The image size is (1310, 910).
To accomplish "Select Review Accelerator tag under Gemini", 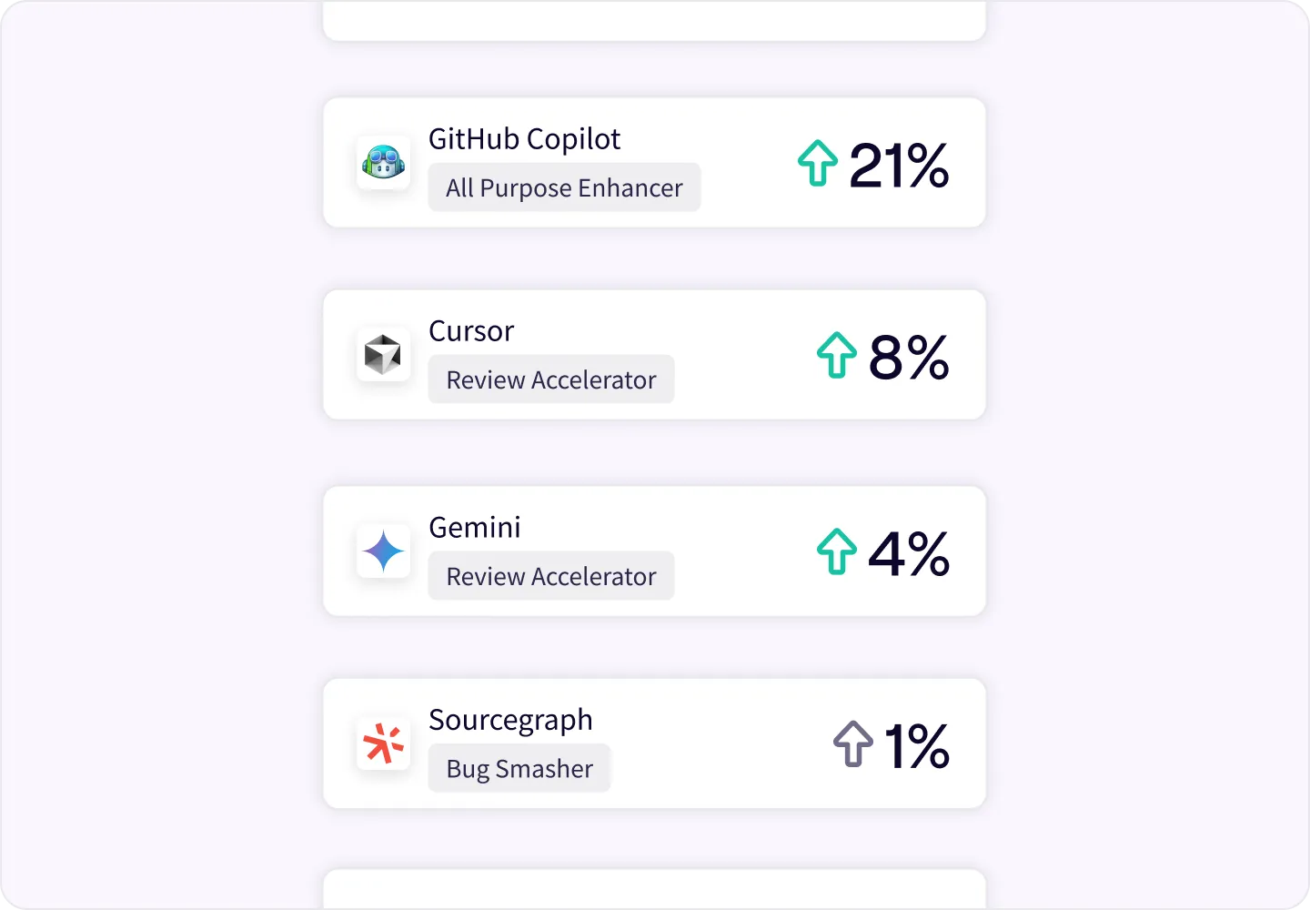I will click(551, 576).
